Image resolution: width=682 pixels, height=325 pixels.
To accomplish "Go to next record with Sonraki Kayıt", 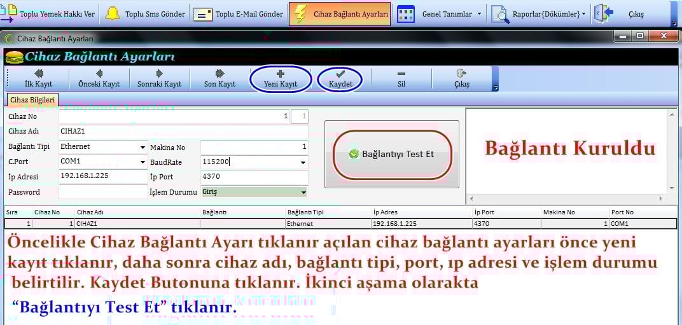I will (x=159, y=79).
